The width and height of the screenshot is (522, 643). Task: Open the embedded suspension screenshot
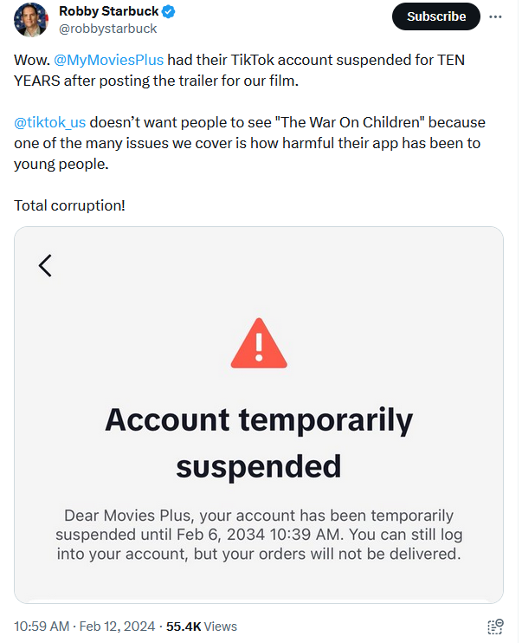[259, 414]
